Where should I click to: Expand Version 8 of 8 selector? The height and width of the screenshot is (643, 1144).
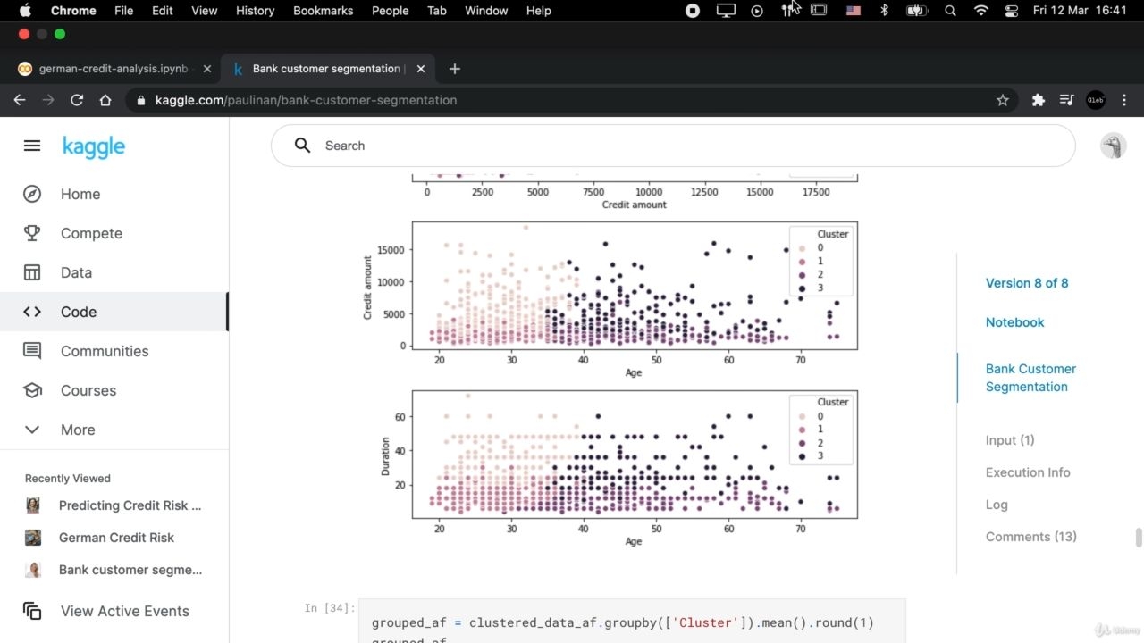[x=1027, y=283]
